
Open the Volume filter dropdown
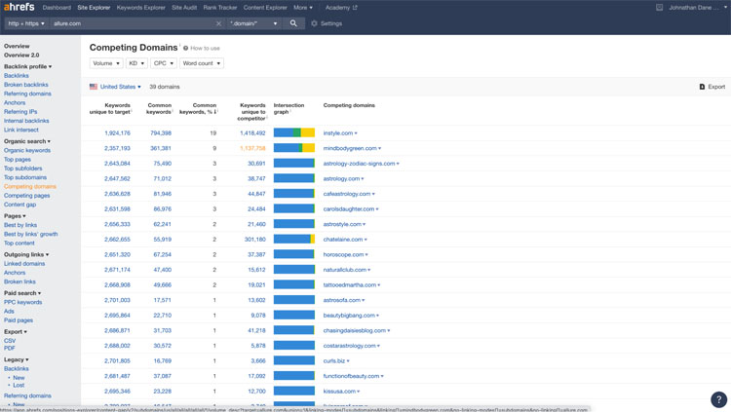(106, 63)
